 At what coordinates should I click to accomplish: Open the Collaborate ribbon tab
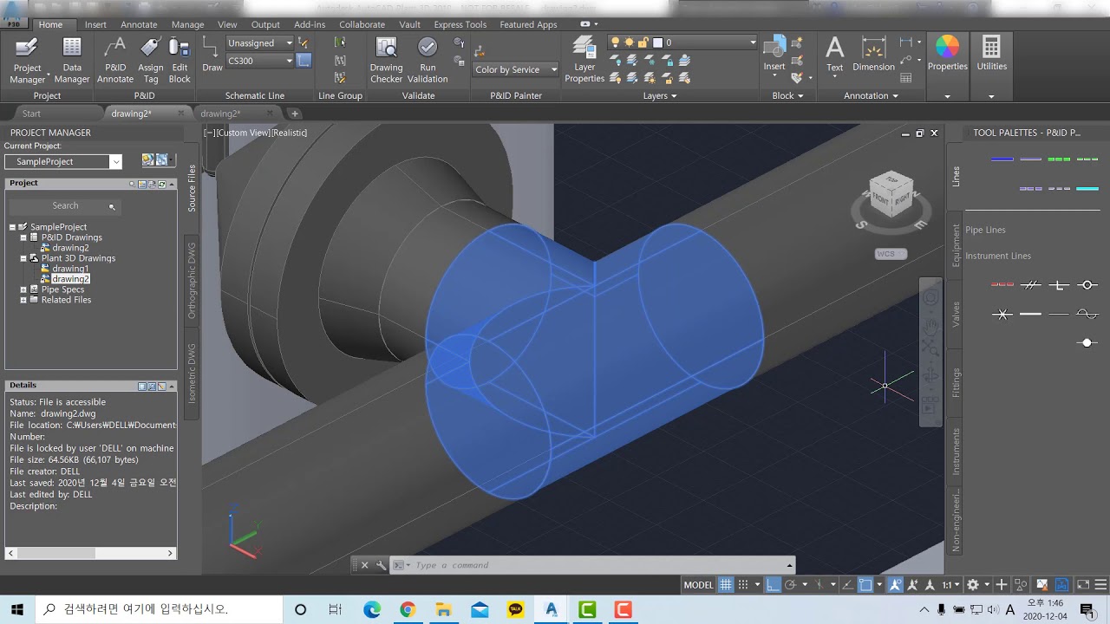click(362, 24)
